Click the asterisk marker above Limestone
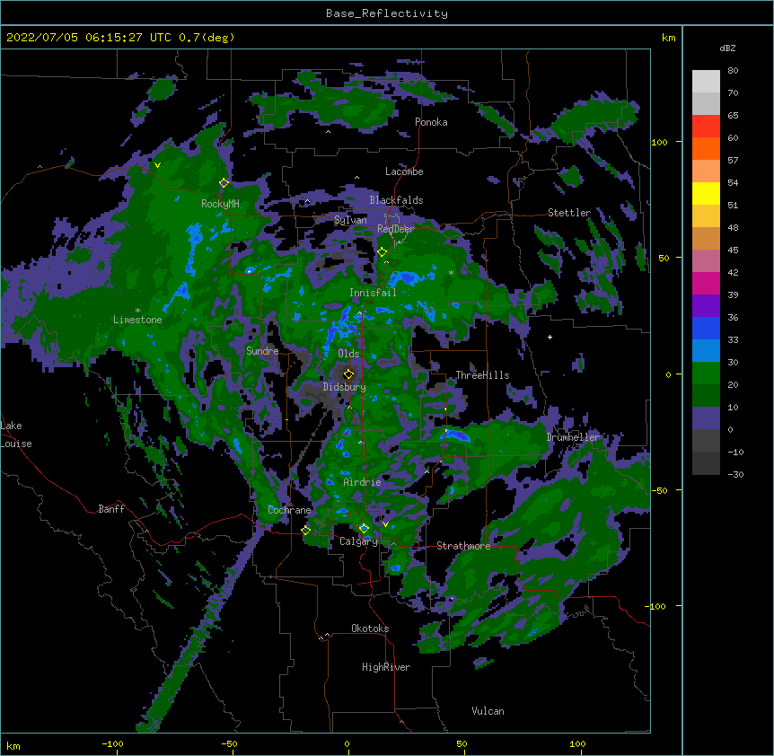Screen dimensions: 774x756 point(137,311)
